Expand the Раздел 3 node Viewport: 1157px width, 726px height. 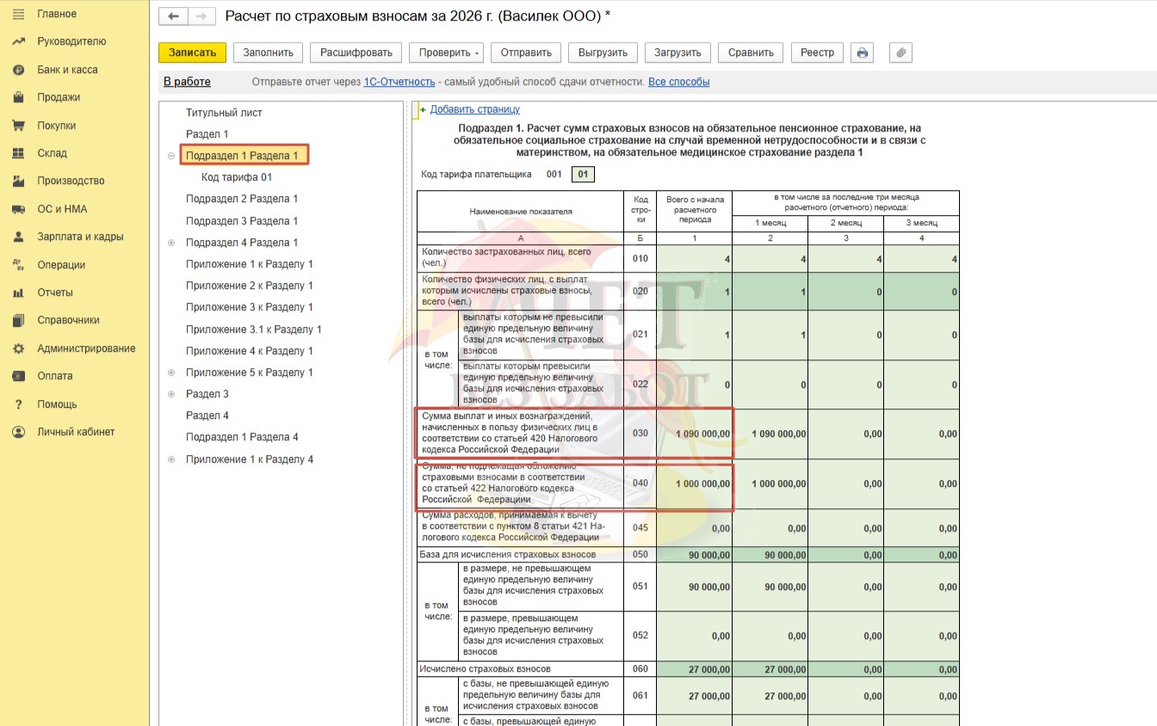pyautogui.click(x=170, y=394)
